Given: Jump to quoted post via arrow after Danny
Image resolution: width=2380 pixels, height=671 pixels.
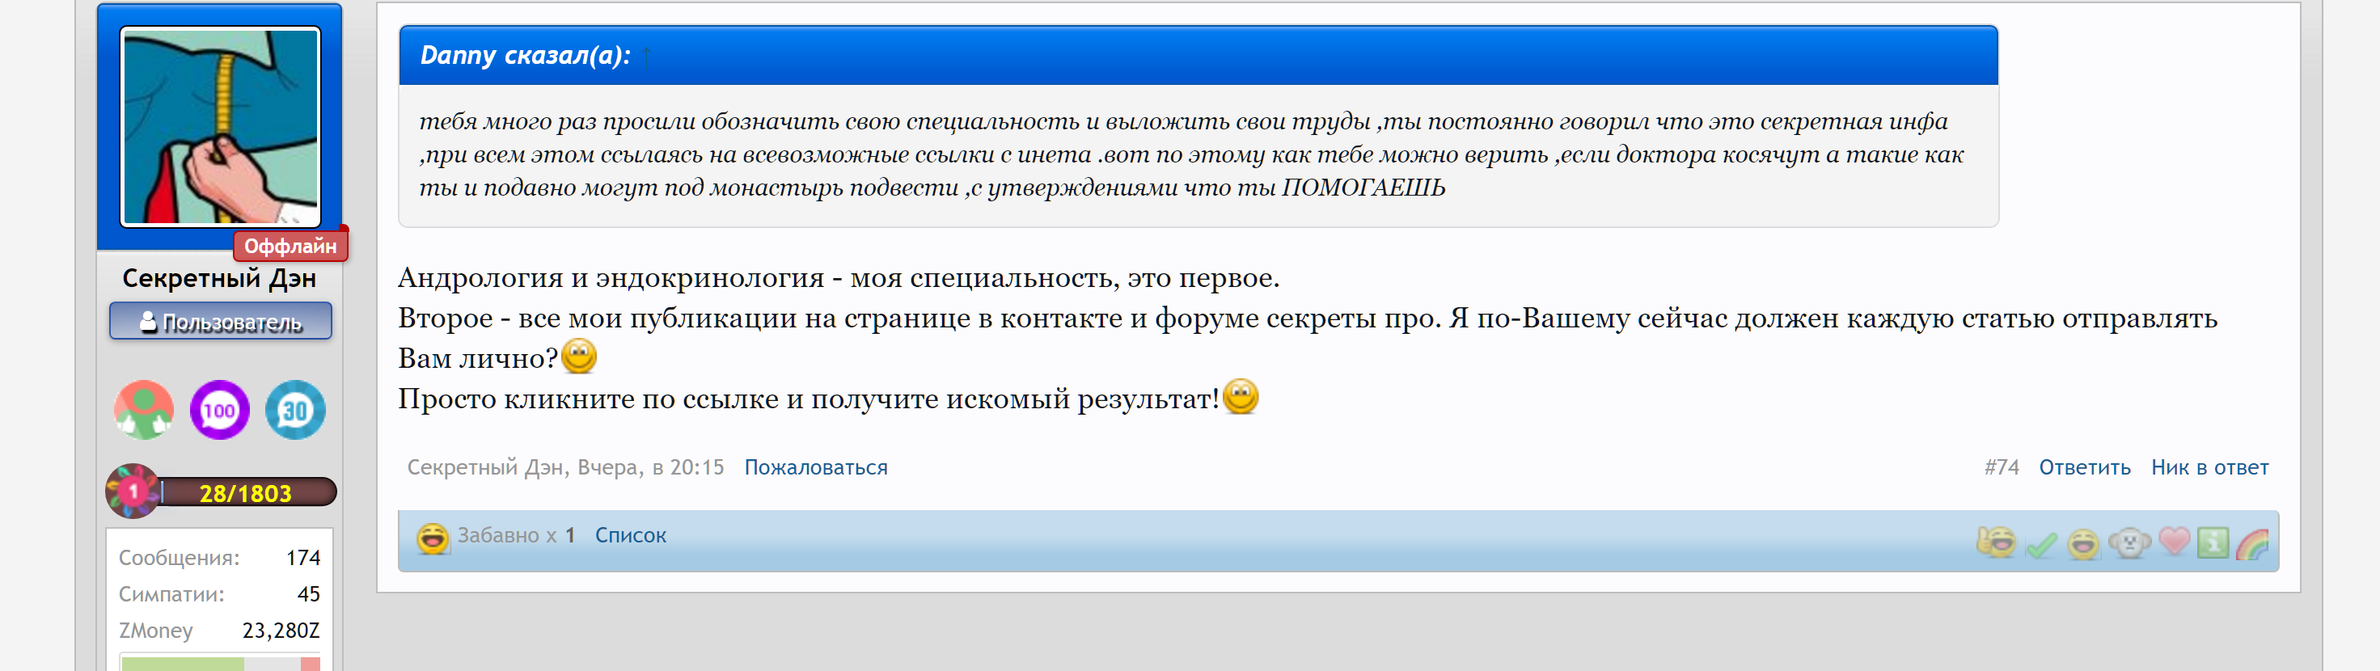Looking at the screenshot, I should [x=646, y=57].
